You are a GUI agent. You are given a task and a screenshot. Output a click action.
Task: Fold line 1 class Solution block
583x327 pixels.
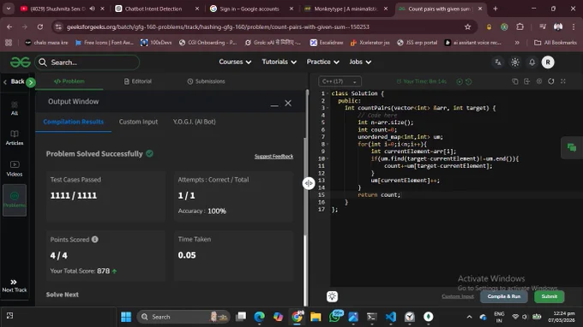click(328, 93)
